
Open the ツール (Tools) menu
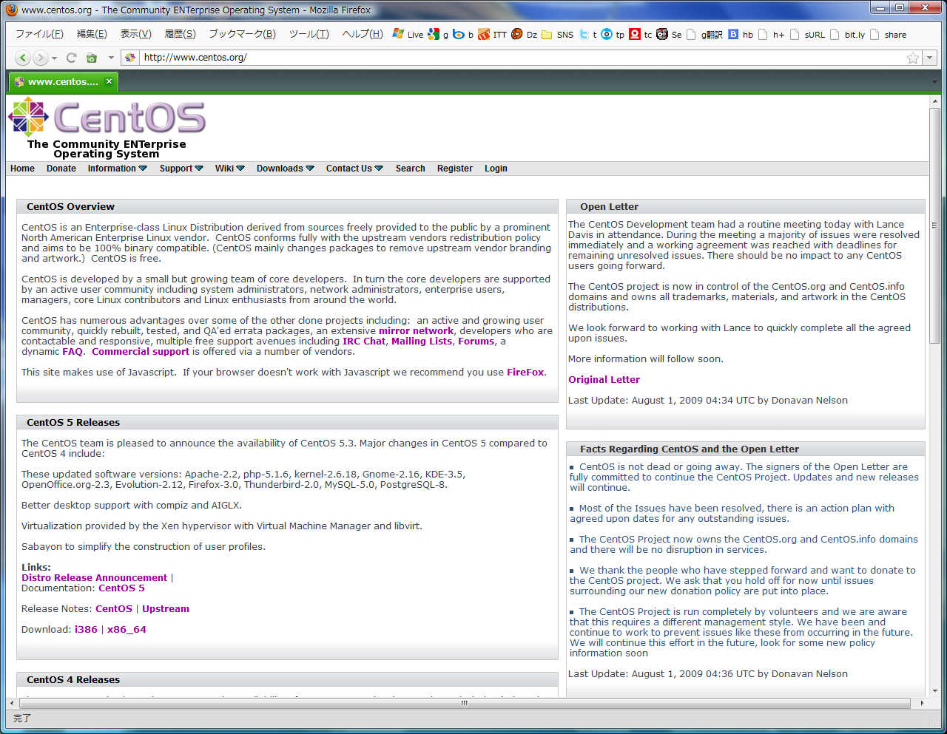pos(309,34)
